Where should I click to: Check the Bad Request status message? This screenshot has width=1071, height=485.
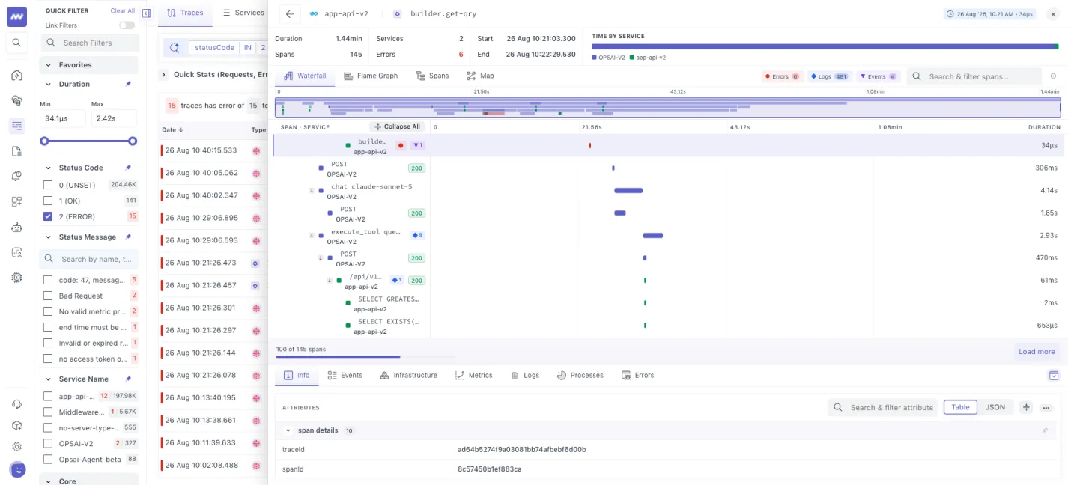click(x=48, y=296)
